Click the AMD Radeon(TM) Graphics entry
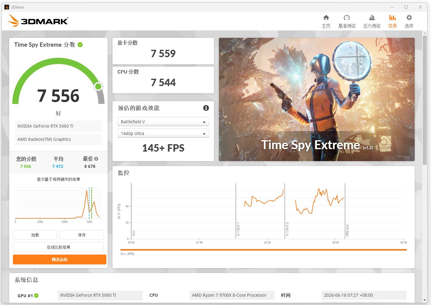The width and height of the screenshot is (431, 305). tap(58, 139)
